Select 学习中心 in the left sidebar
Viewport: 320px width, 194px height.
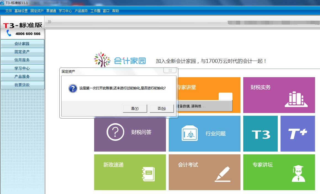coord(22,68)
